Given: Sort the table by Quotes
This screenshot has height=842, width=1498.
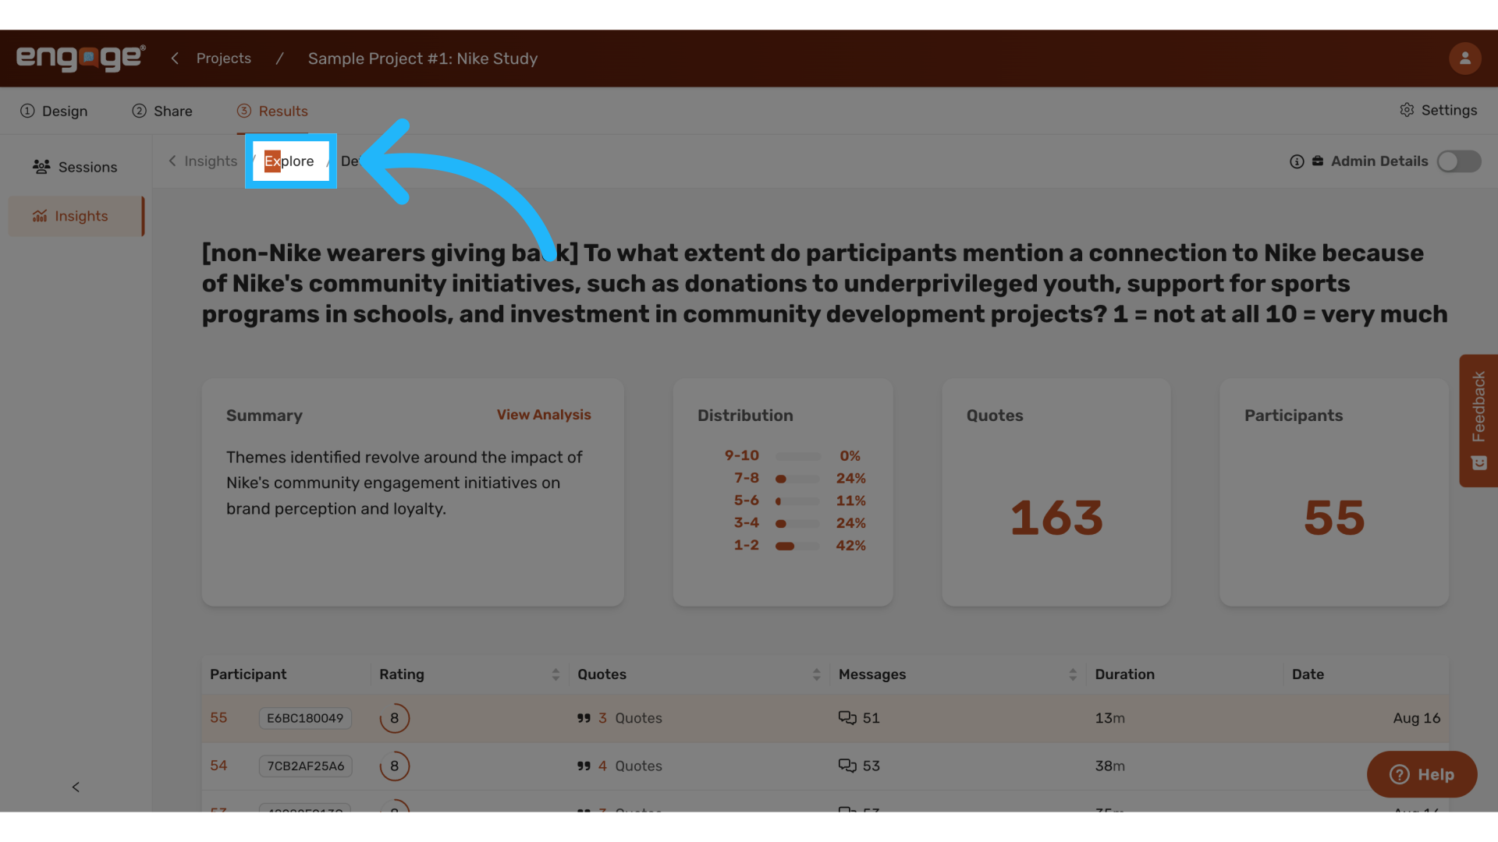Looking at the screenshot, I should point(816,674).
